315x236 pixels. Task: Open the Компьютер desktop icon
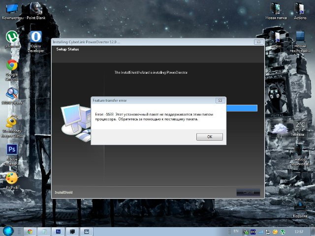click(x=12, y=9)
